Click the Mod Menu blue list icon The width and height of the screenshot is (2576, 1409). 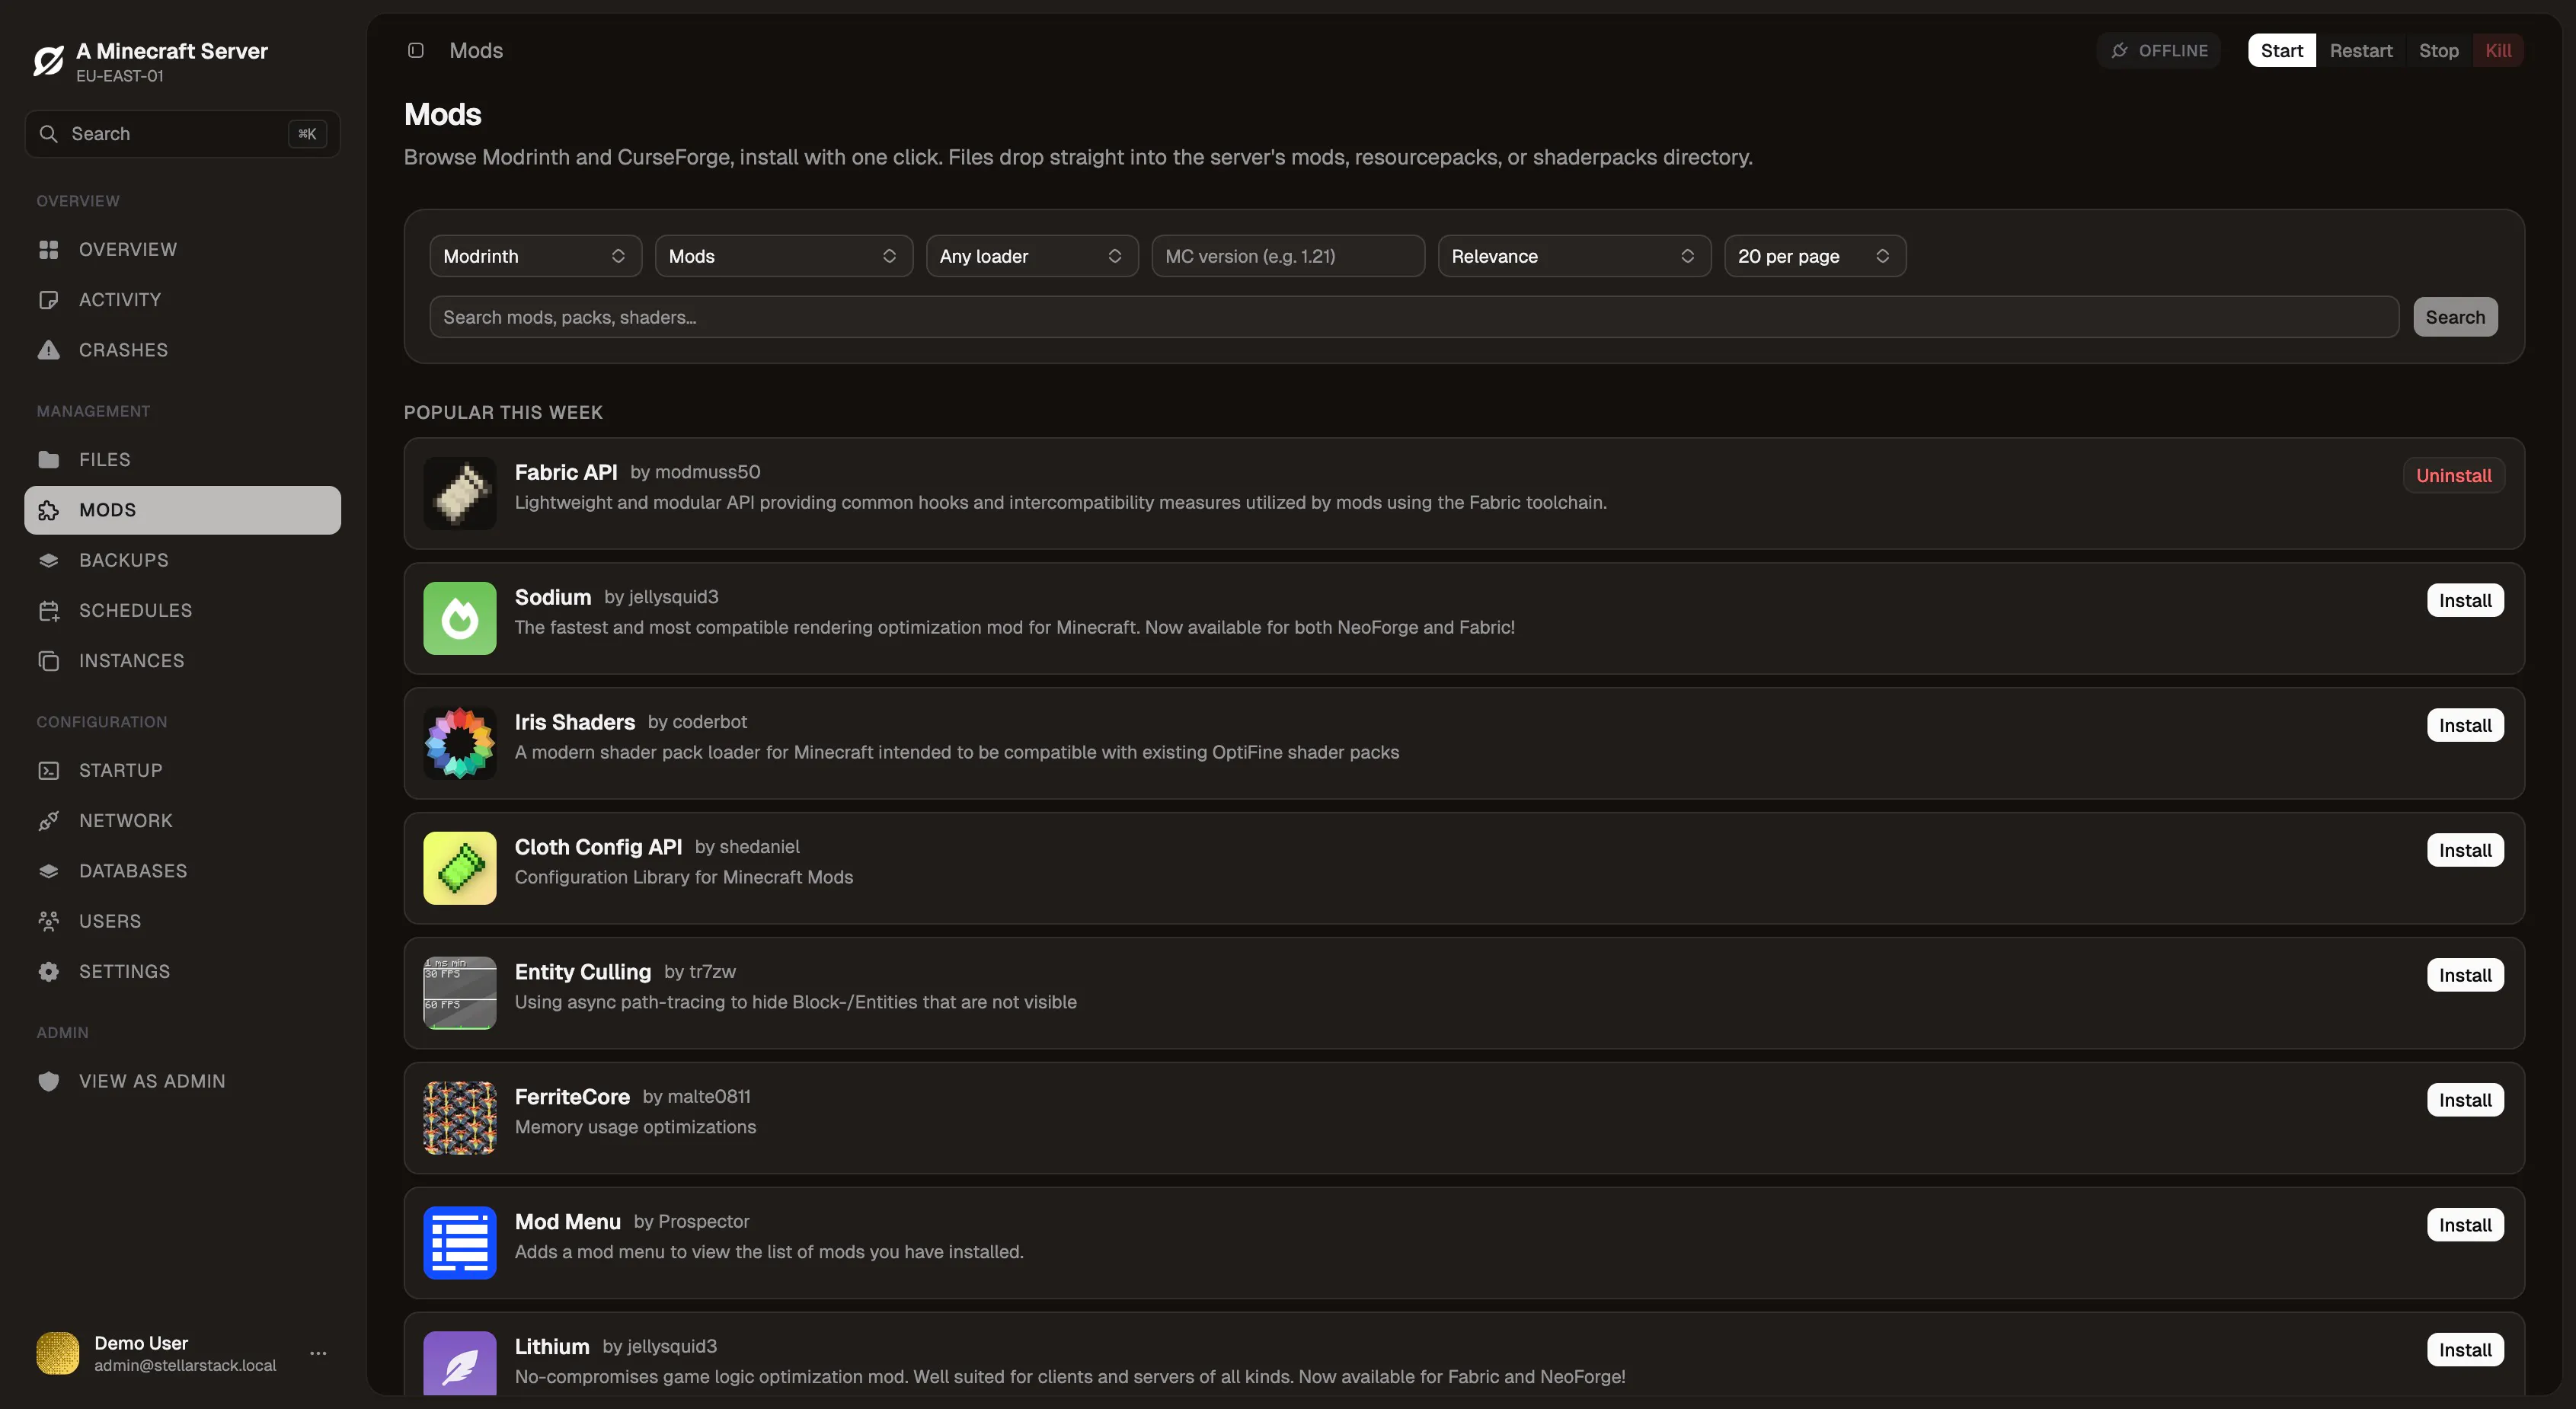tap(459, 1243)
